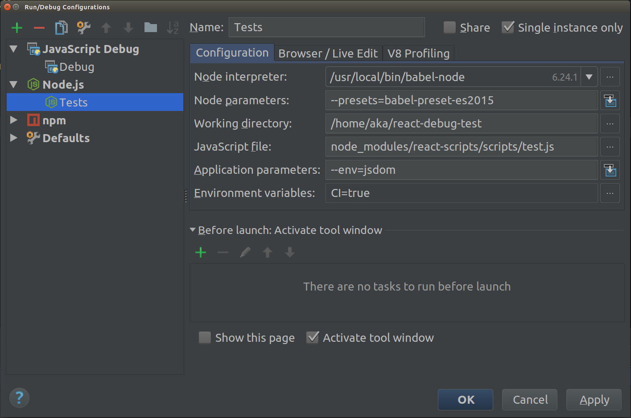Screen dimensions: 631x418
Task: Click the green Add New Configuration plus icon
Action: point(17,28)
